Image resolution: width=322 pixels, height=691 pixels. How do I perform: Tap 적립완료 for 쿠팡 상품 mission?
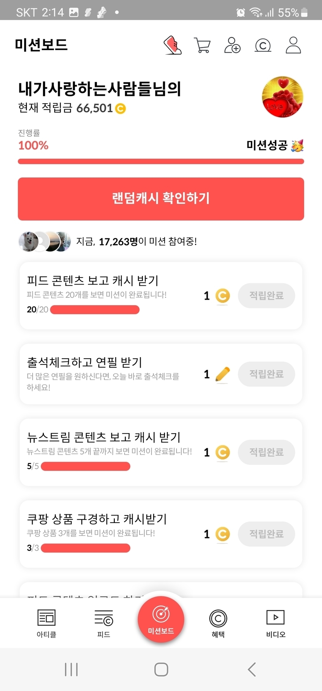pyautogui.click(x=266, y=534)
